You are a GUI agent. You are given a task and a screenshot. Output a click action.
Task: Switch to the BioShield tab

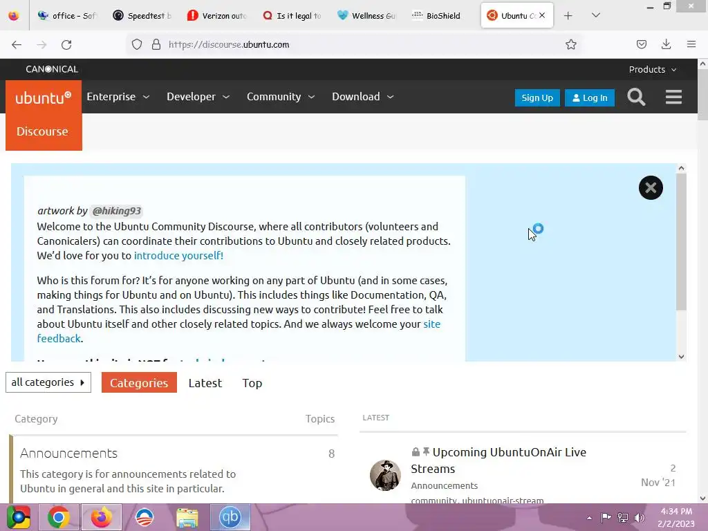[442, 16]
